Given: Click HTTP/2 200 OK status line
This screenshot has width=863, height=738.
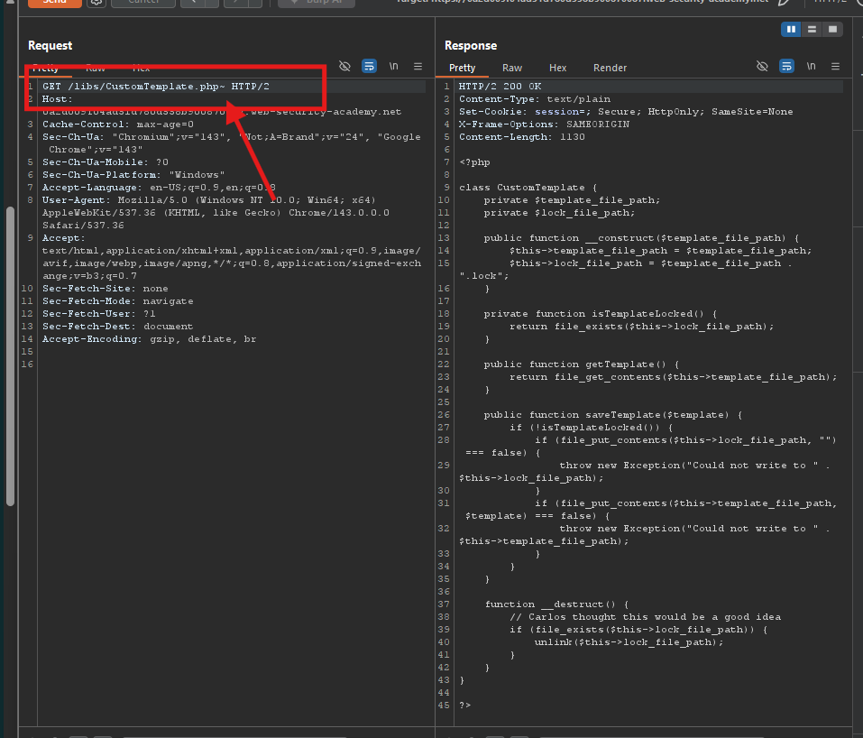Looking at the screenshot, I should 500,87.
